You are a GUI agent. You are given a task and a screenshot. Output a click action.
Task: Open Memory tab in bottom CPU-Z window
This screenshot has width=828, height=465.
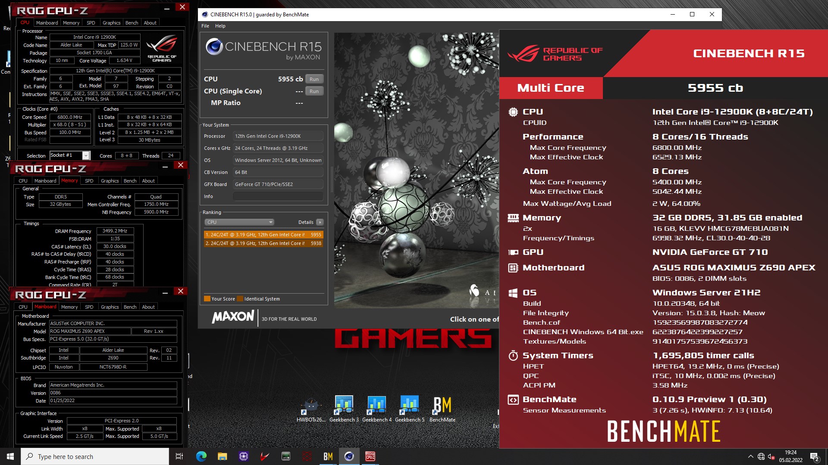pyautogui.click(x=69, y=307)
